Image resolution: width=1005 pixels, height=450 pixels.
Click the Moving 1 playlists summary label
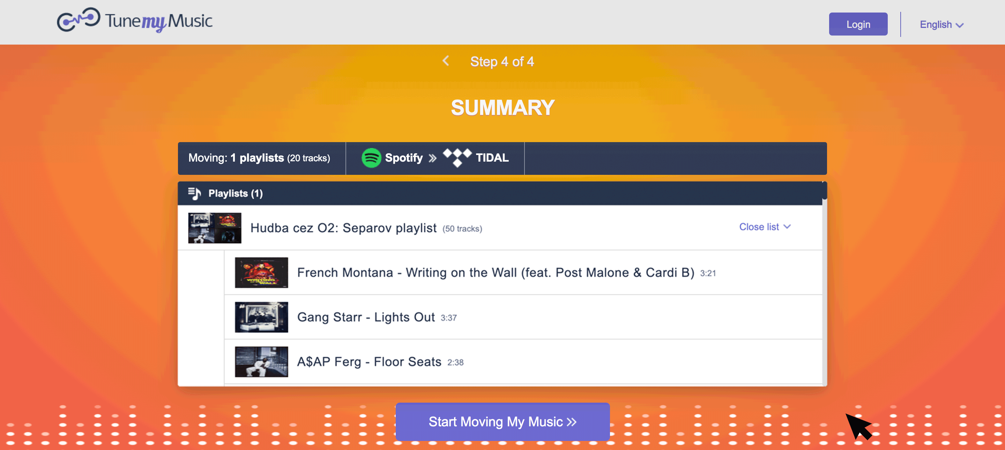pos(259,158)
